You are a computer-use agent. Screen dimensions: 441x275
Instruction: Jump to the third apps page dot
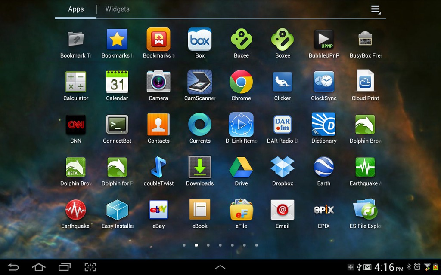(208, 245)
